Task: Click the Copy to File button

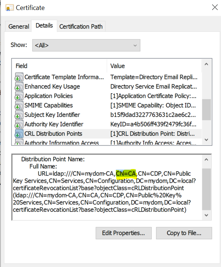Action: click(x=184, y=233)
